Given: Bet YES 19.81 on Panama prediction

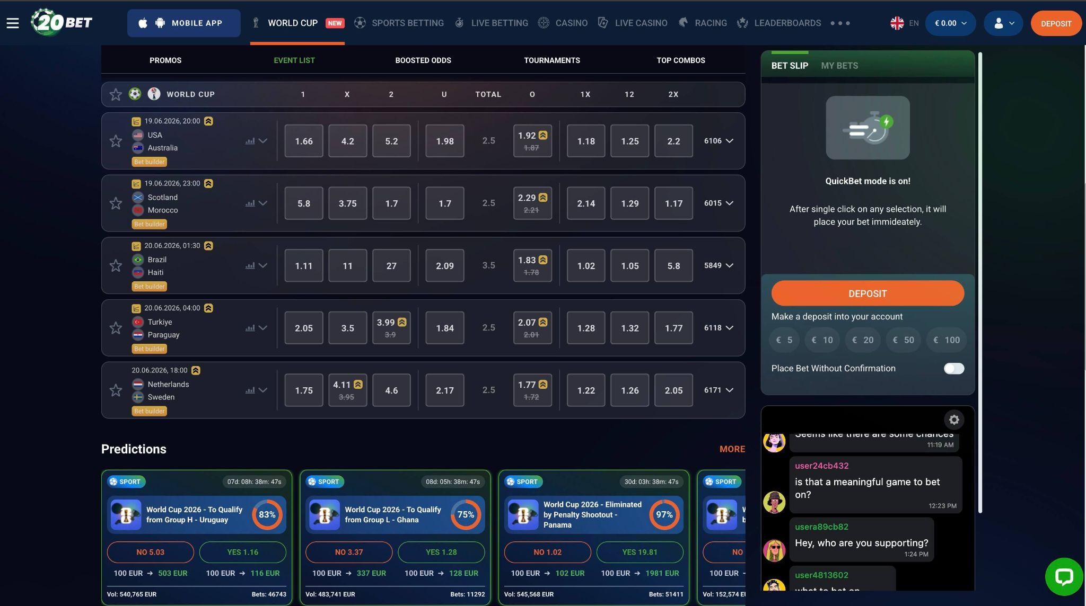Looking at the screenshot, I should tap(640, 552).
